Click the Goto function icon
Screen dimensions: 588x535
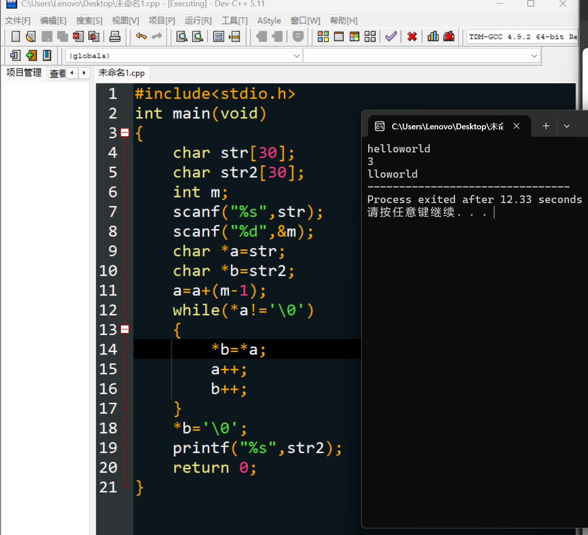coord(219,37)
